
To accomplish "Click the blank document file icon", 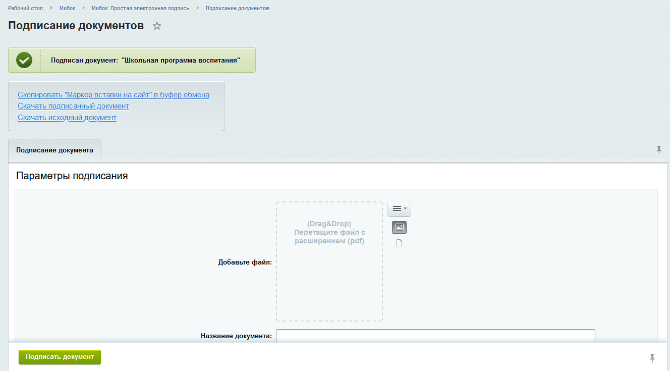I will pos(399,243).
